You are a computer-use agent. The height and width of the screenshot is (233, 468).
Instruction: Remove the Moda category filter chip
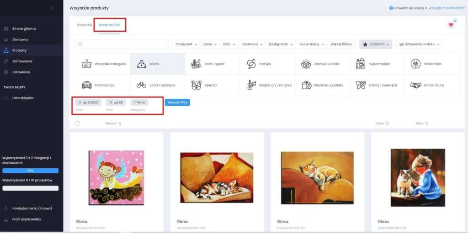pyautogui.click(x=135, y=103)
